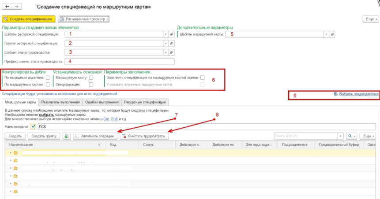Enable the По маршрутным картам checkbox
Image resolution: width=380 pixels, height=199 pixels.
click(x=48, y=85)
